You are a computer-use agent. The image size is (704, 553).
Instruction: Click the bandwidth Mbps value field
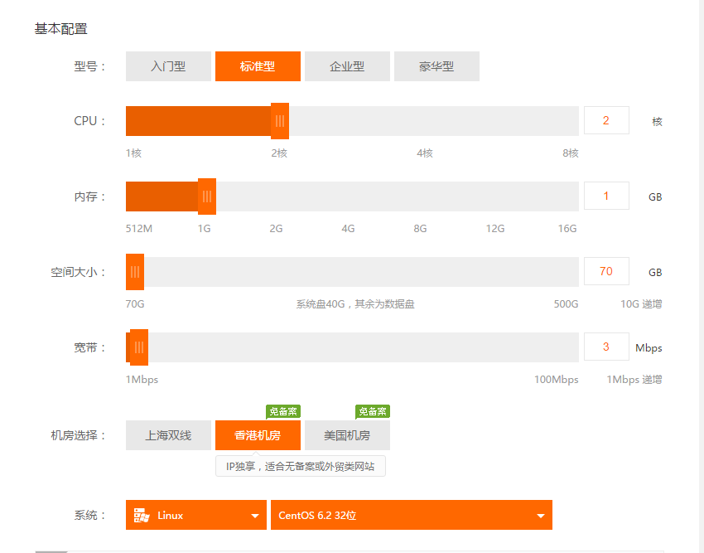pyautogui.click(x=606, y=347)
